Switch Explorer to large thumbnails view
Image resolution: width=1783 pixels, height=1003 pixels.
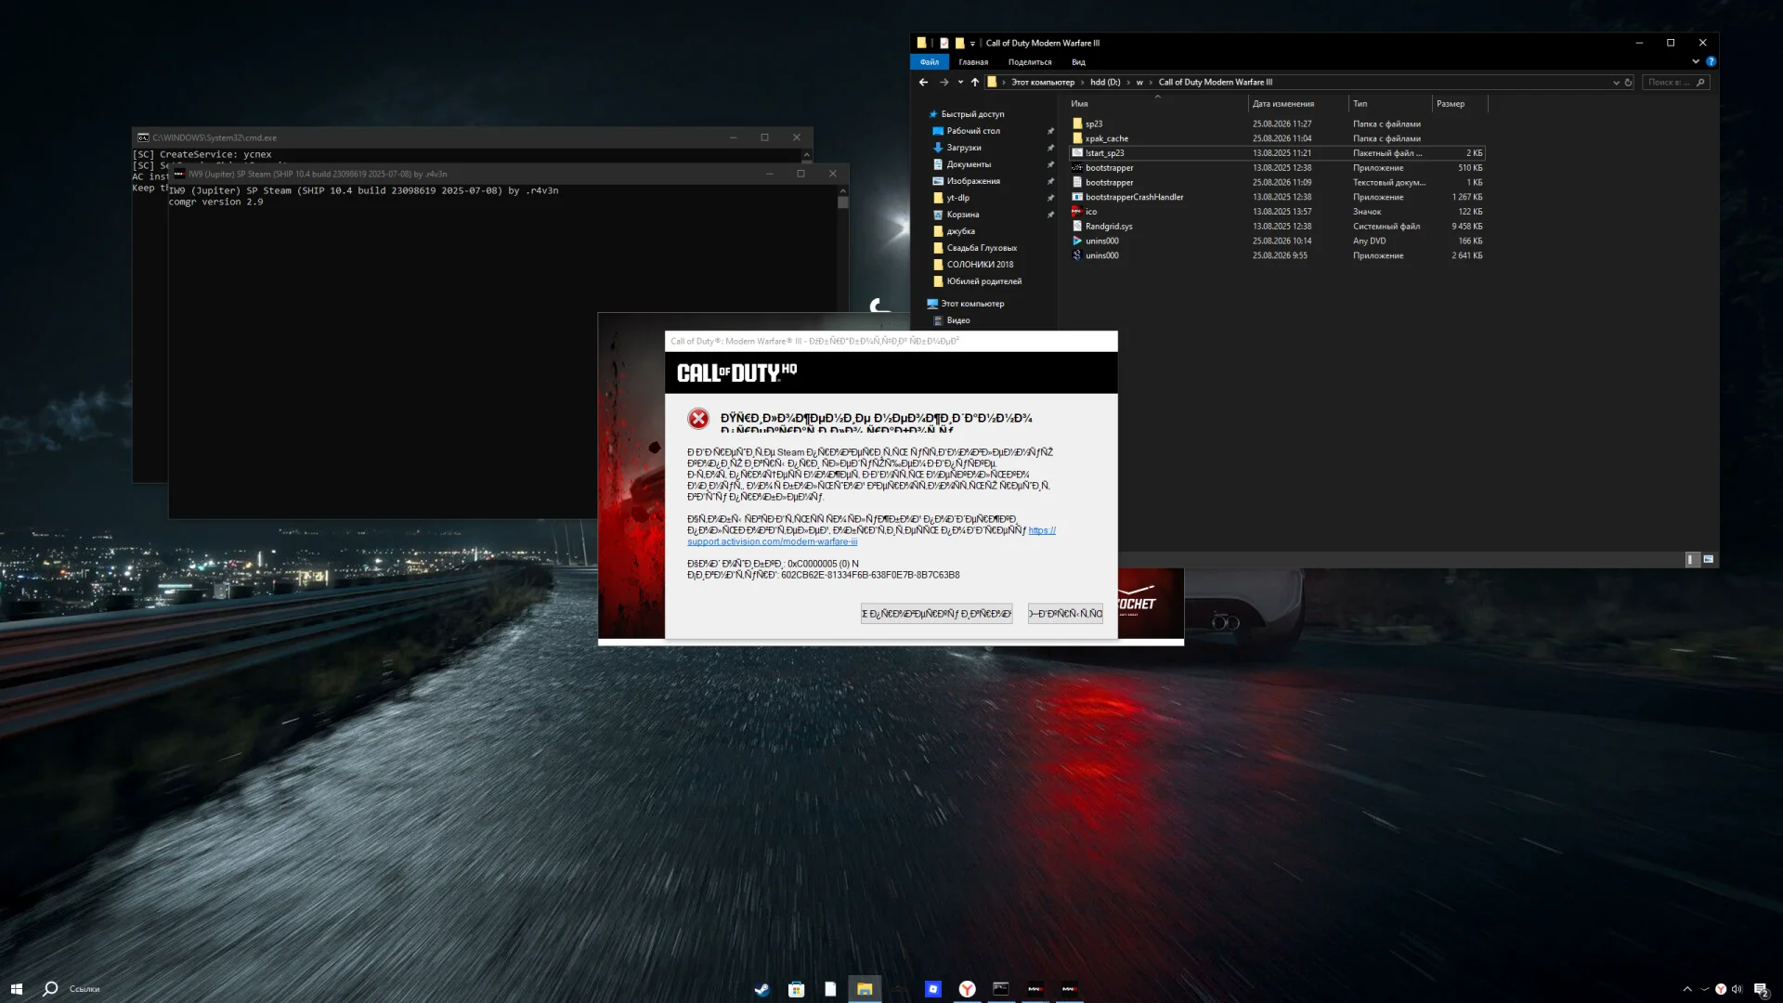click(1708, 559)
